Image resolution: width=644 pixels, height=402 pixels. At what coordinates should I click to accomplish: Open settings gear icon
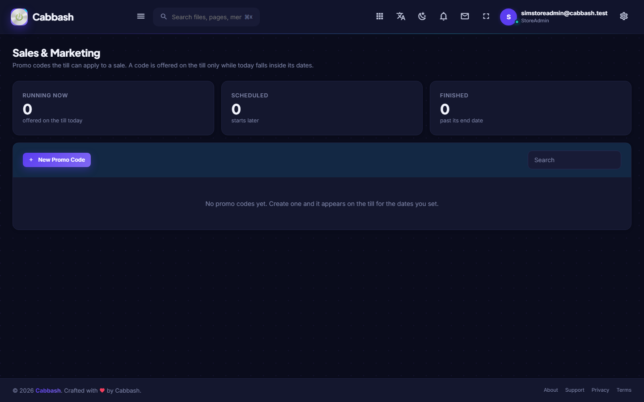(x=624, y=17)
